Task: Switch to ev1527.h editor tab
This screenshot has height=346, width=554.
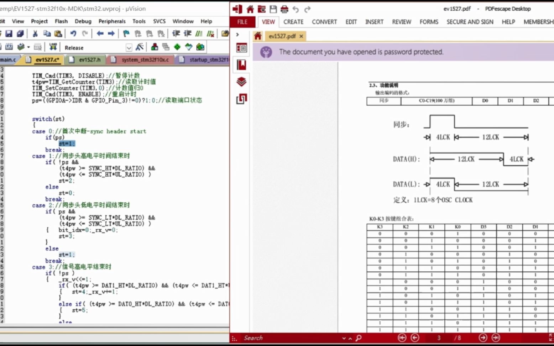Action: [85, 60]
